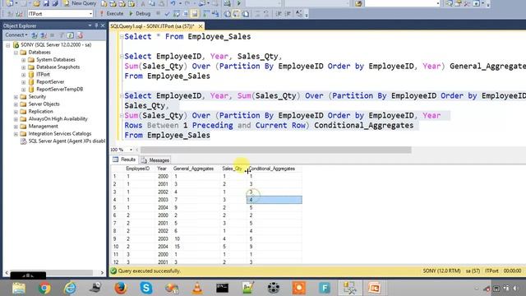Click the Debug button
This screenshot has width=526, height=296.
[x=140, y=14]
